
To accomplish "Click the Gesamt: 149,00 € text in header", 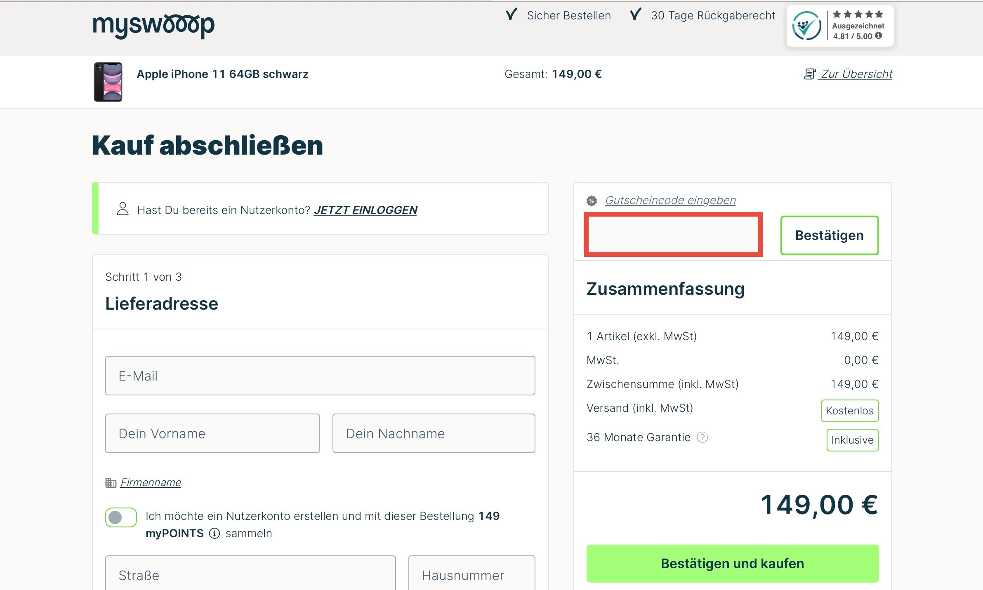I will pos(553,74).
